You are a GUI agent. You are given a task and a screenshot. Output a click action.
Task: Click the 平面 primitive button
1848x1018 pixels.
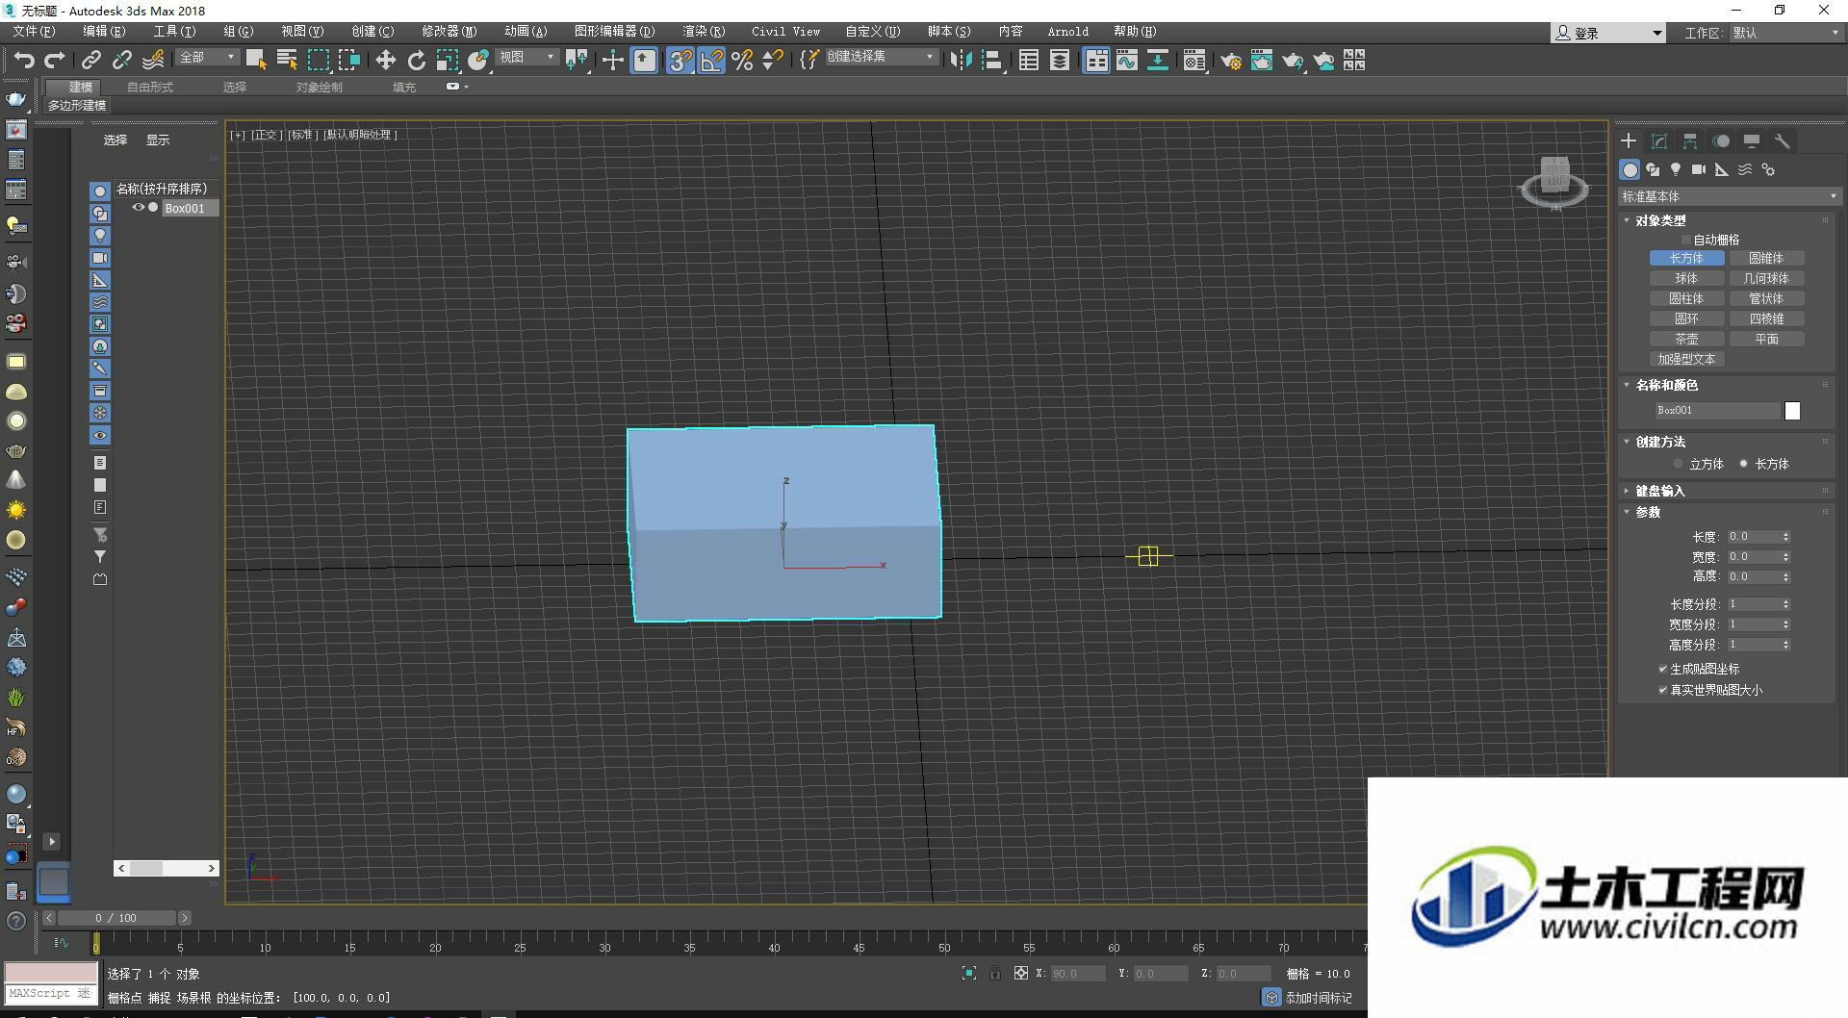tap(1766, 339)
